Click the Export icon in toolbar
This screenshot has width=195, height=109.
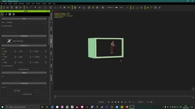click(20, 8)
